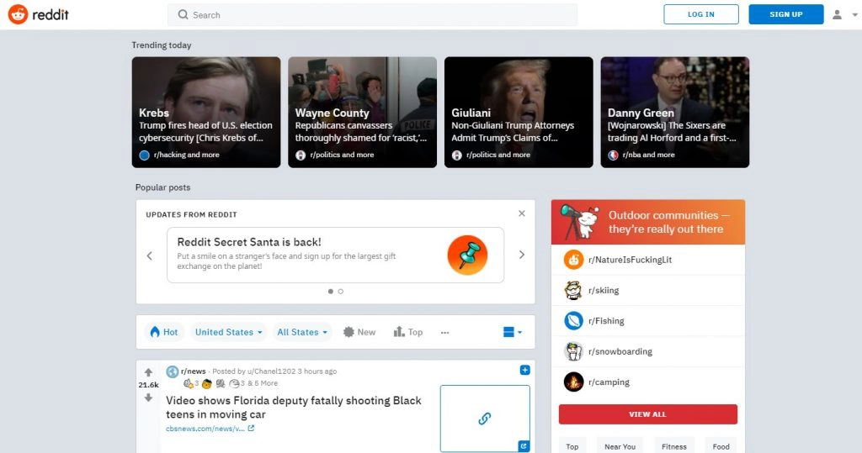Screen dimensions: 862x453
Task: Click the r/Fishing community icon
Action: tap(573, 321)
